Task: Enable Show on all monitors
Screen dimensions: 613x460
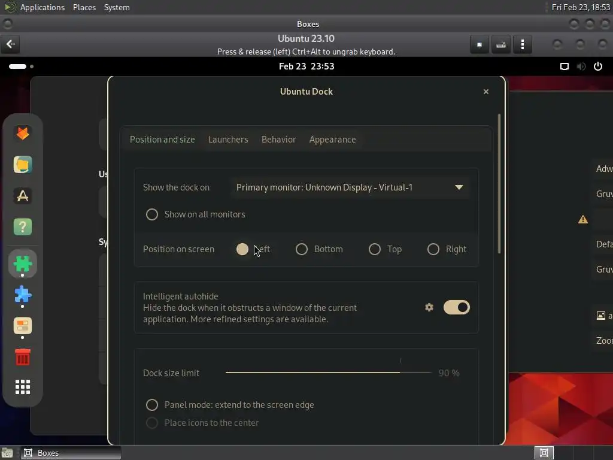Action: click(x=151, y=214)
